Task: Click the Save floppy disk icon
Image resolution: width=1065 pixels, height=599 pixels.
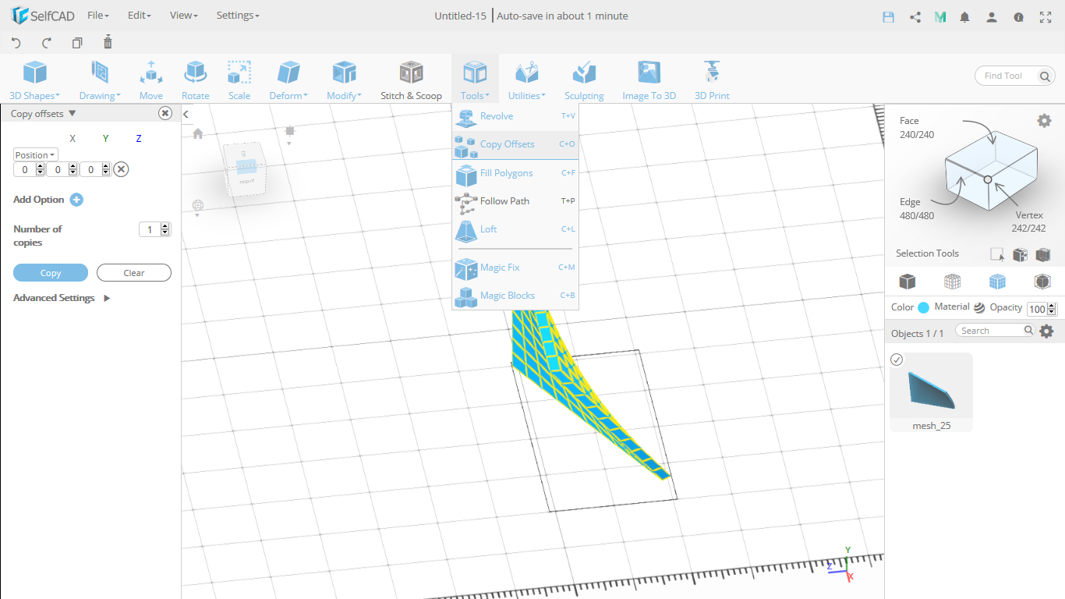Action: click(888, 16)
